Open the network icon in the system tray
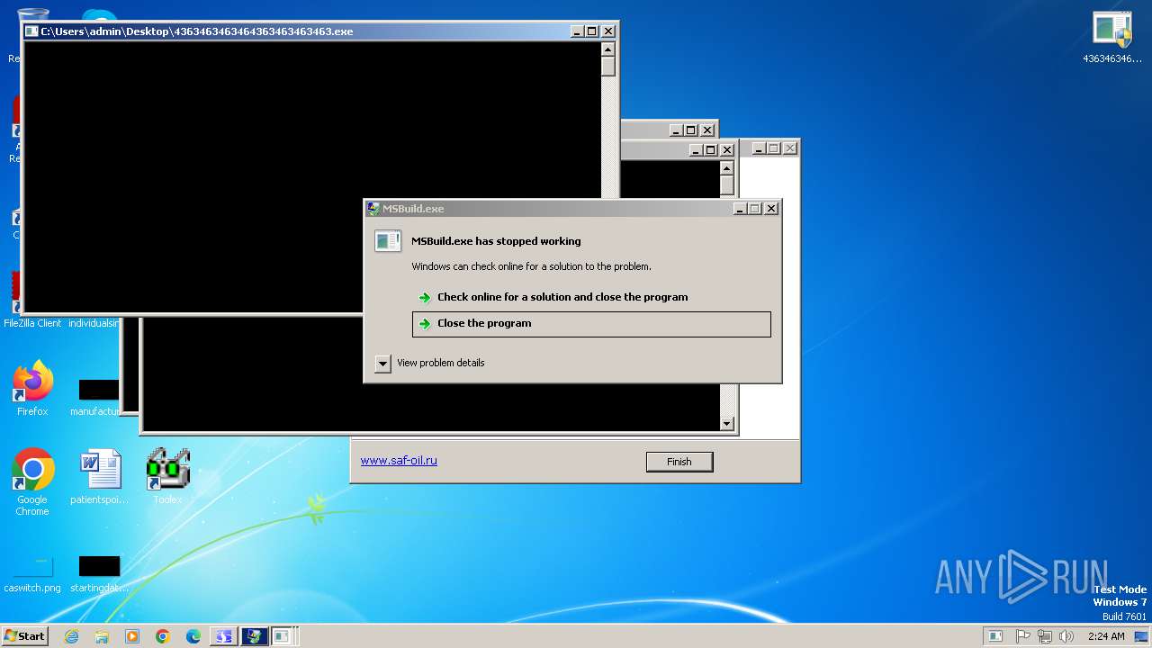 coord(1045,636)
